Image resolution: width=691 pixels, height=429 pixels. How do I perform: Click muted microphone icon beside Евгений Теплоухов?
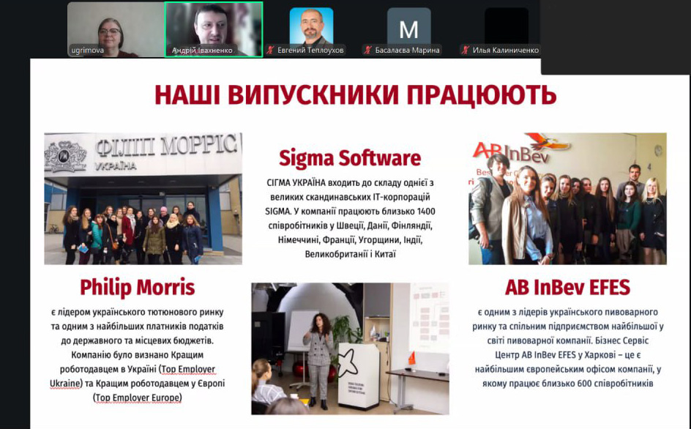point(270,51)
